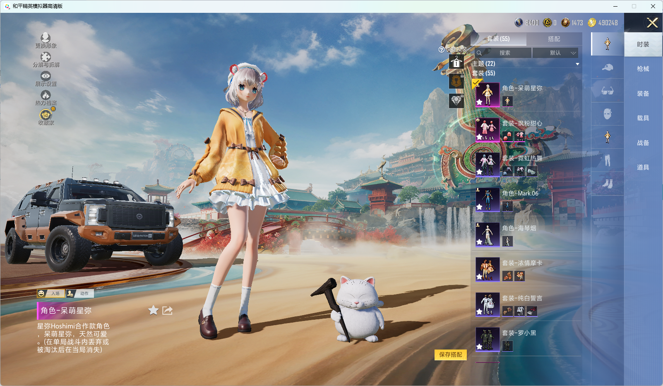Click the 搜索 search field
This screenshot has width=663, height=386.
[x=504, y=53]
